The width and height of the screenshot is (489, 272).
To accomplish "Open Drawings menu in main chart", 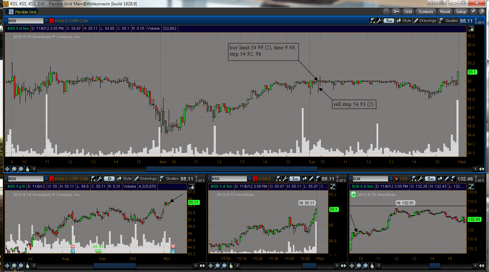I will pyautogui.click(x=425, y=21).
